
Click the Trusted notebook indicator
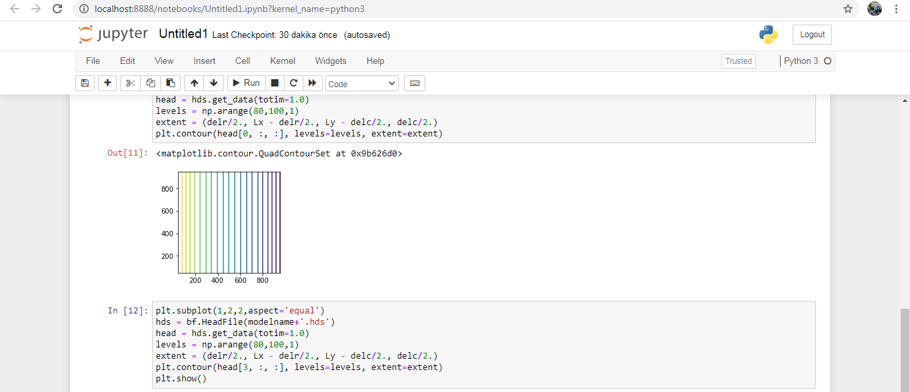tap(739, 61)
